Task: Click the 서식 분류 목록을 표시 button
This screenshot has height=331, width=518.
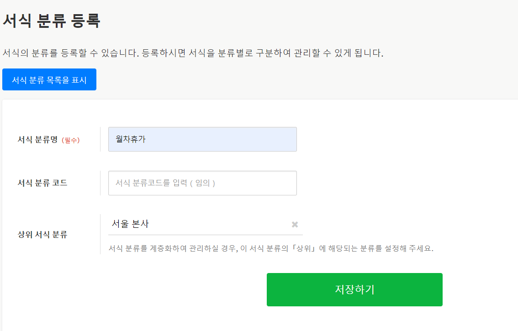Action: pos(49,79)
